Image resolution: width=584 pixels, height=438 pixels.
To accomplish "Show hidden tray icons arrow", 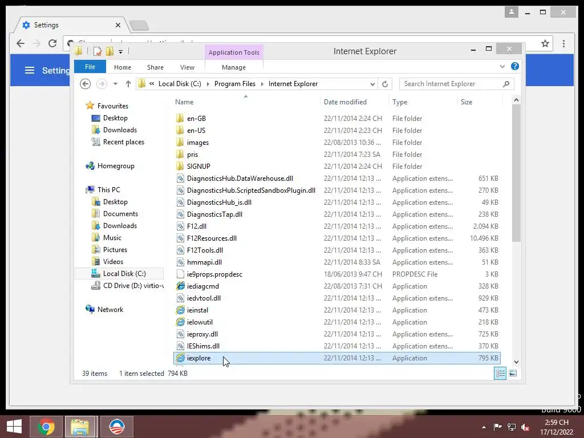I will click(x=484, y=427).
